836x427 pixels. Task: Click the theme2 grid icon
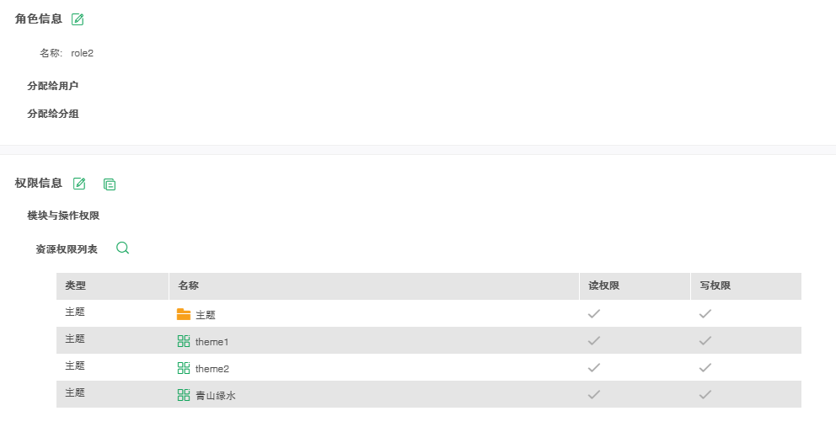(x=184, y=368)
